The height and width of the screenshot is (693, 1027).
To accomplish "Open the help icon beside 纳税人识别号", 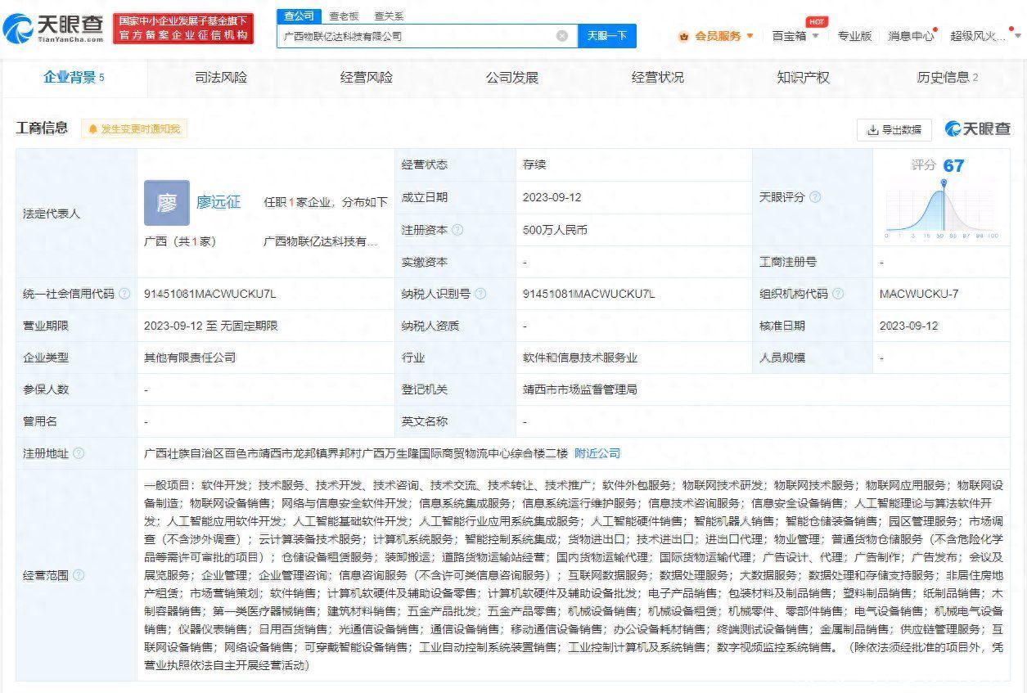I will pos(480,294).
